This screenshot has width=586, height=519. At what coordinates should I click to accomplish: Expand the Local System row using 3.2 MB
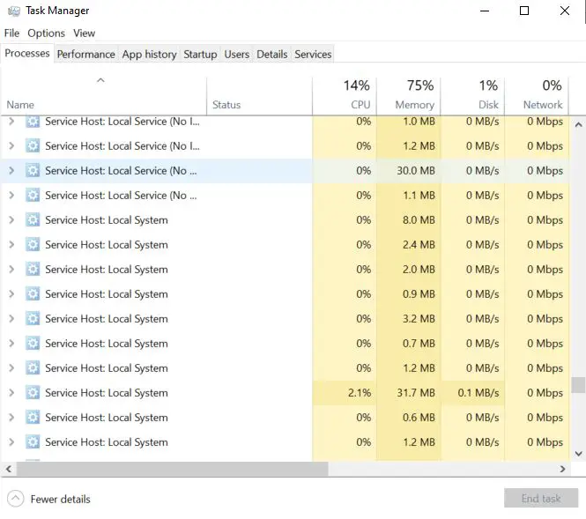point(11,319)
